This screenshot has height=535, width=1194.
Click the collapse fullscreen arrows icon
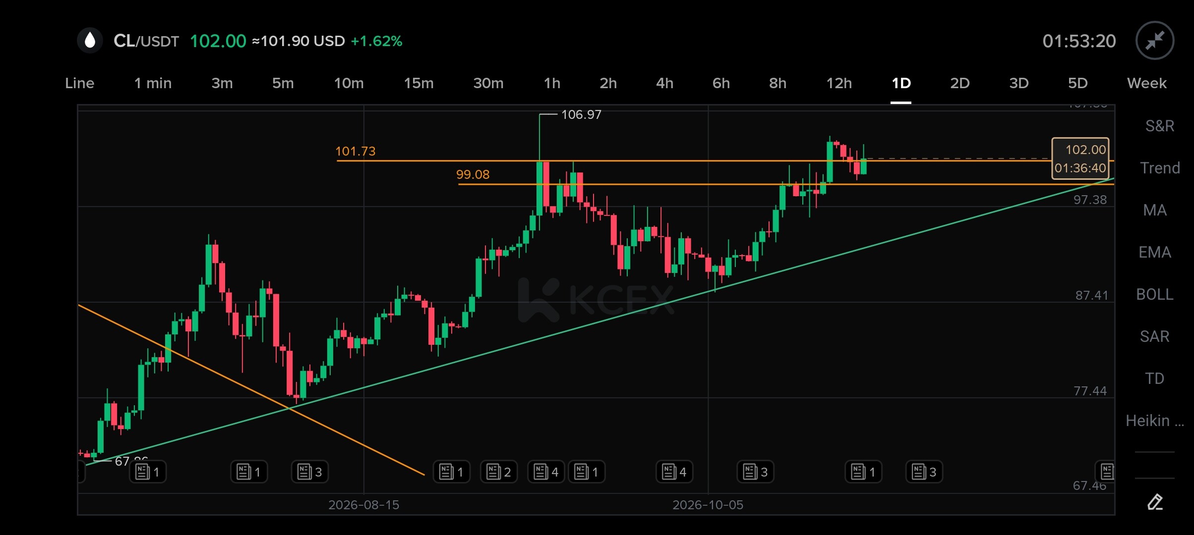pyautogui.click(x=1155, y=41)
